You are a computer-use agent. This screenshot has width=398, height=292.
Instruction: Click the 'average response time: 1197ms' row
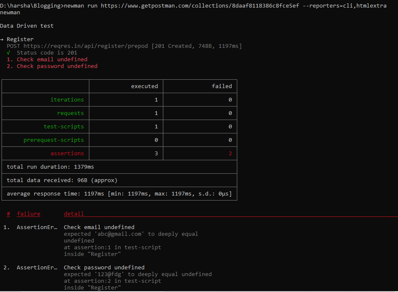point(119,194)
